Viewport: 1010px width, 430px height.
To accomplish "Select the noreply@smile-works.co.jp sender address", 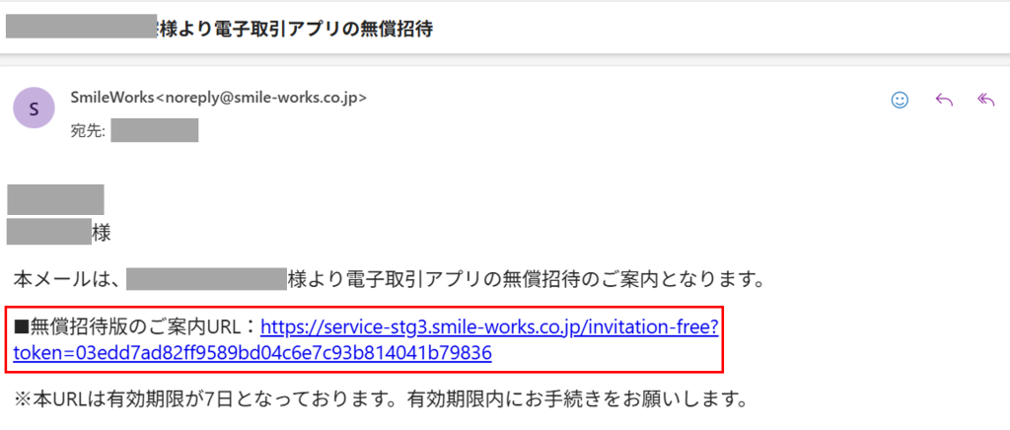I will point(262,98).
